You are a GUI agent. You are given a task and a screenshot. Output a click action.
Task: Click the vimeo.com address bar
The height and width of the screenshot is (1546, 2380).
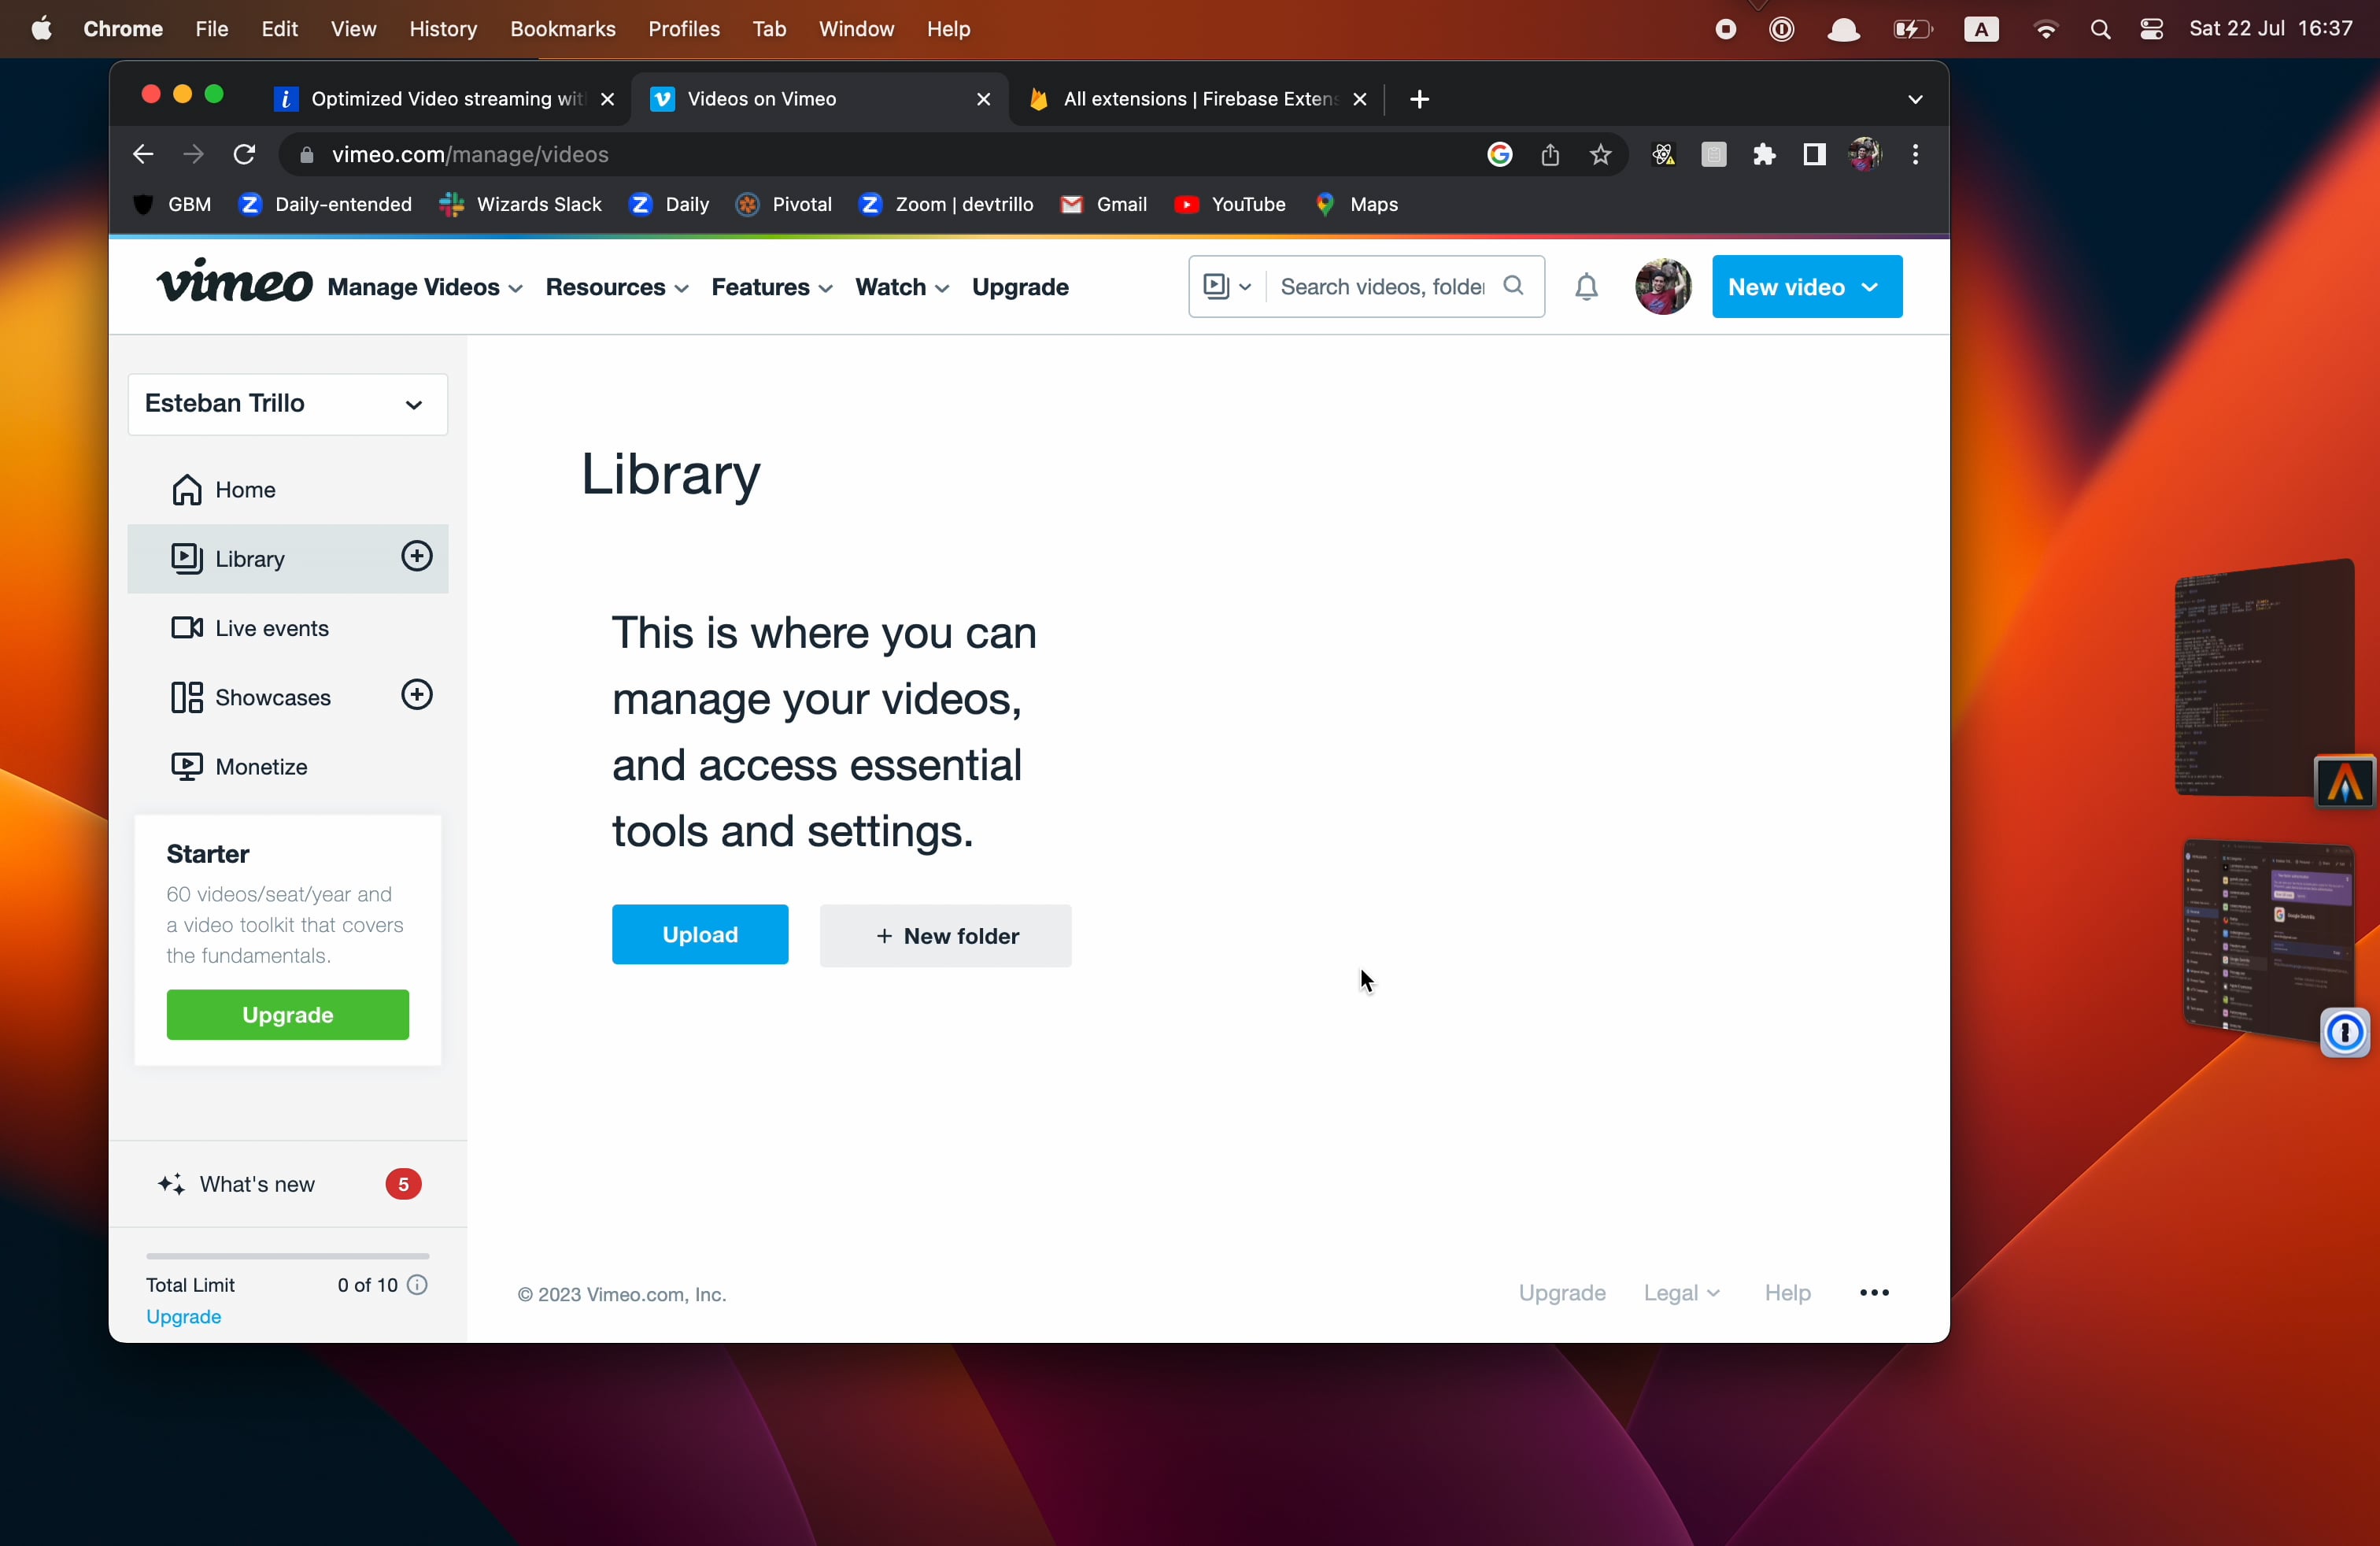pos(880,155)
